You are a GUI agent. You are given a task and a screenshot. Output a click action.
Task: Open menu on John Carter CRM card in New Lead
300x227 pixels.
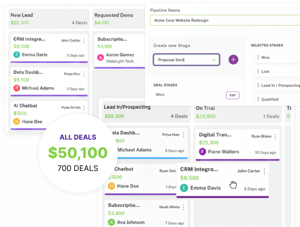pyautogui.click(x=84, y=41)
